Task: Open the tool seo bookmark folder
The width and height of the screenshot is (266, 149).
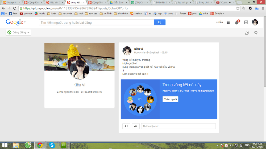Action: (91, 14)
